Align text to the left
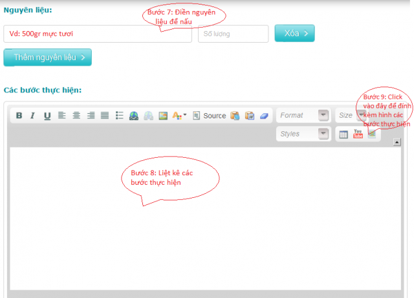Viewport: 414px width, 298px height. 62,115
